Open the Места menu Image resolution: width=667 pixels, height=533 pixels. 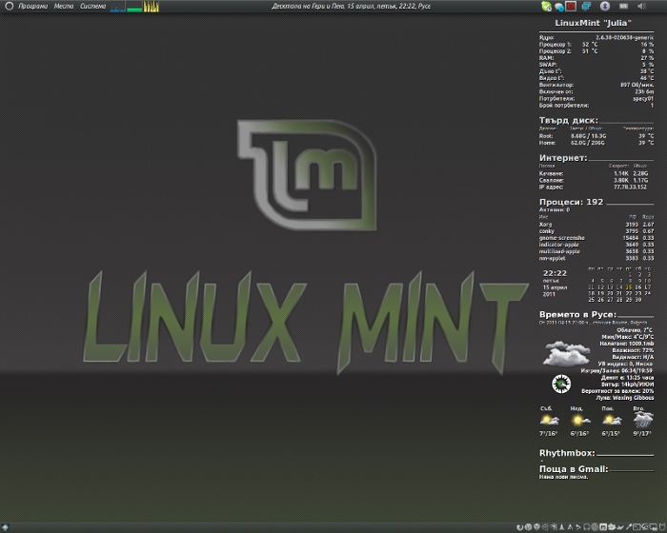[64, 6]
